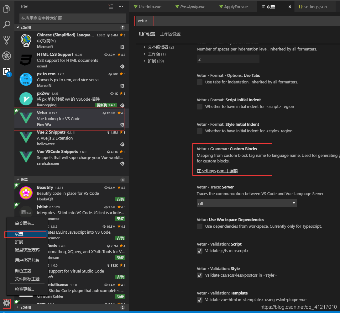Expand 工作台 settings category
The width and height of the screenshot is (340, 313).
(155, 54)
